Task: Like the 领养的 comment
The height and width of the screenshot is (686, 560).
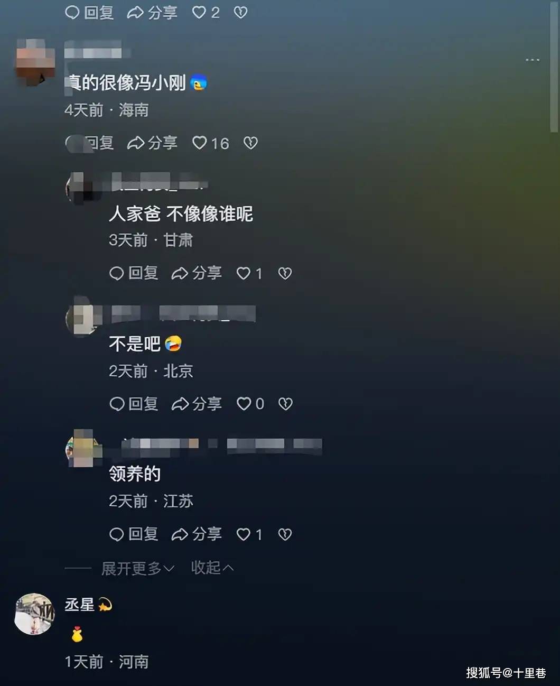Action: [249, 534]
